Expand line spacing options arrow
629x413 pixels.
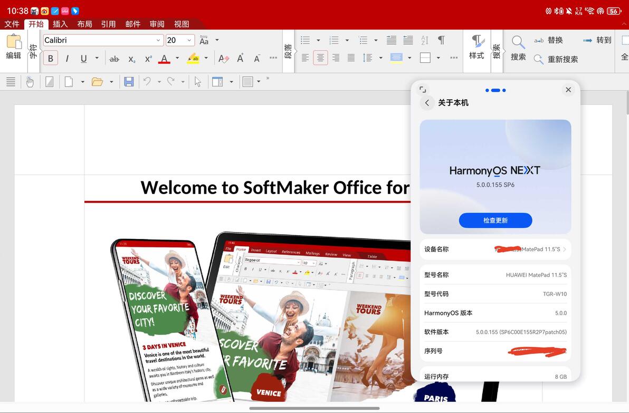(380, 57)
